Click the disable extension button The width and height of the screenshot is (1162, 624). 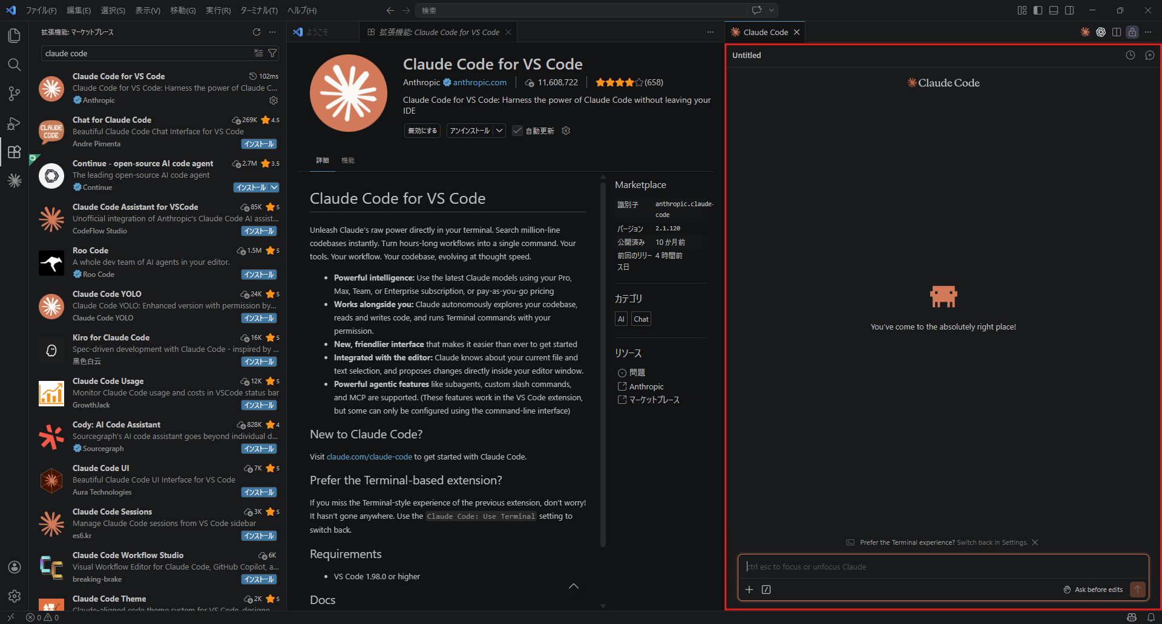(422, 131)
